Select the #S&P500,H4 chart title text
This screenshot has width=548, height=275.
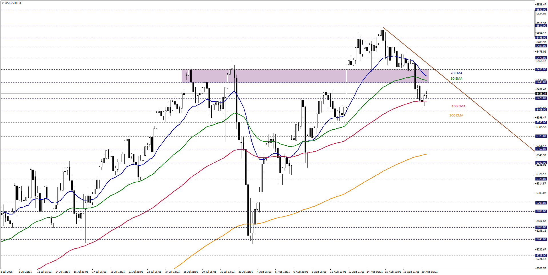[13, 3]
